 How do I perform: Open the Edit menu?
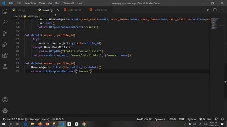tap(19, 3)
